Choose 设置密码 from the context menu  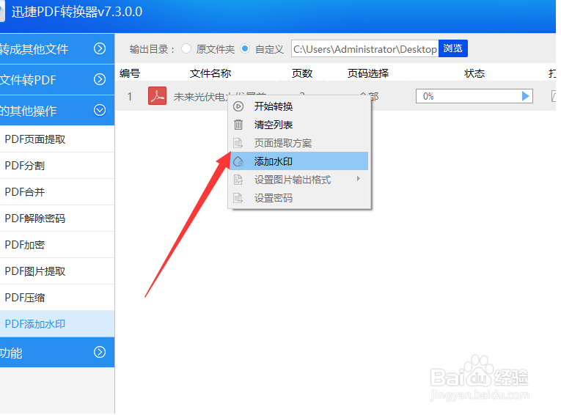tap(299, 198)
